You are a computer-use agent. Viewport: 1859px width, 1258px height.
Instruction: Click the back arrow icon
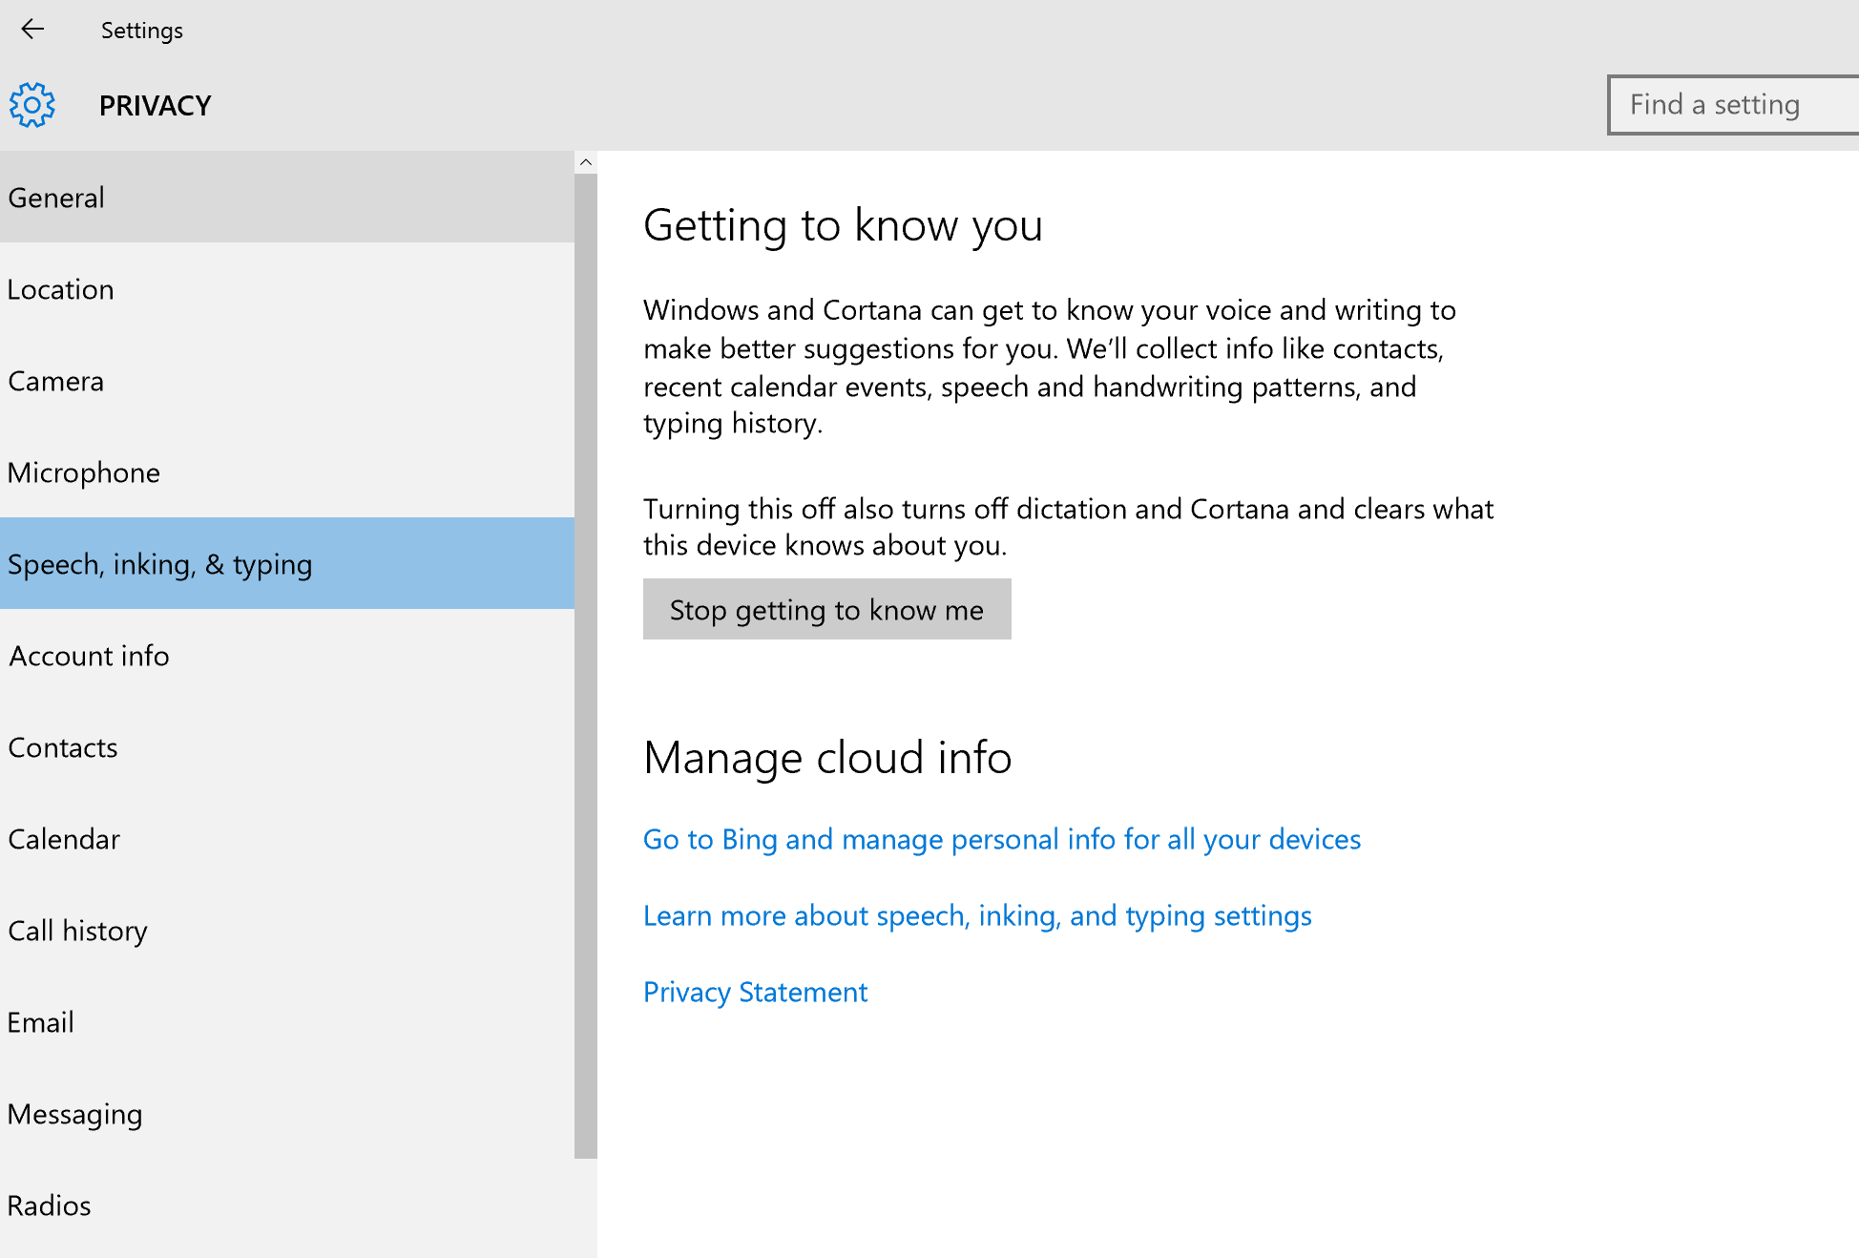click(x=32, y=30)
